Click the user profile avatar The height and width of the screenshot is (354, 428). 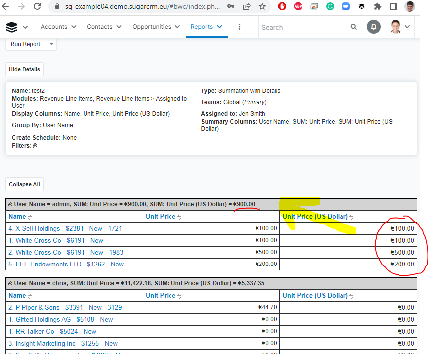click(396, 27)
